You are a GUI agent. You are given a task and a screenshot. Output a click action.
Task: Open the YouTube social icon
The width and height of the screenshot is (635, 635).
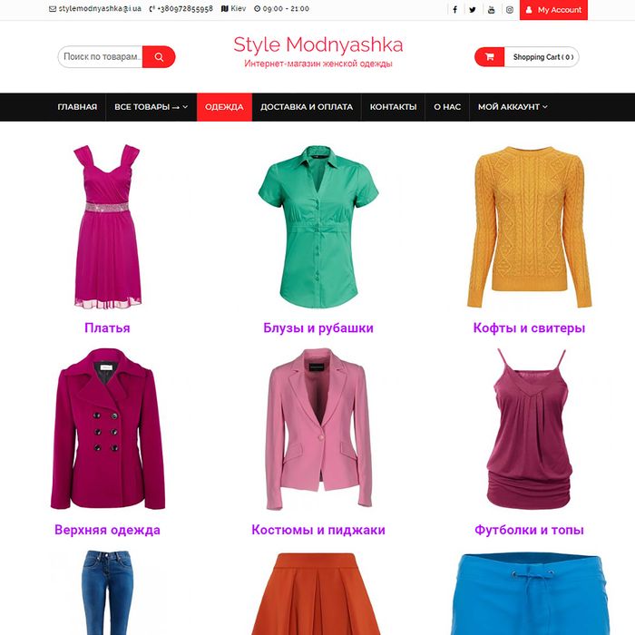point(492,10)
